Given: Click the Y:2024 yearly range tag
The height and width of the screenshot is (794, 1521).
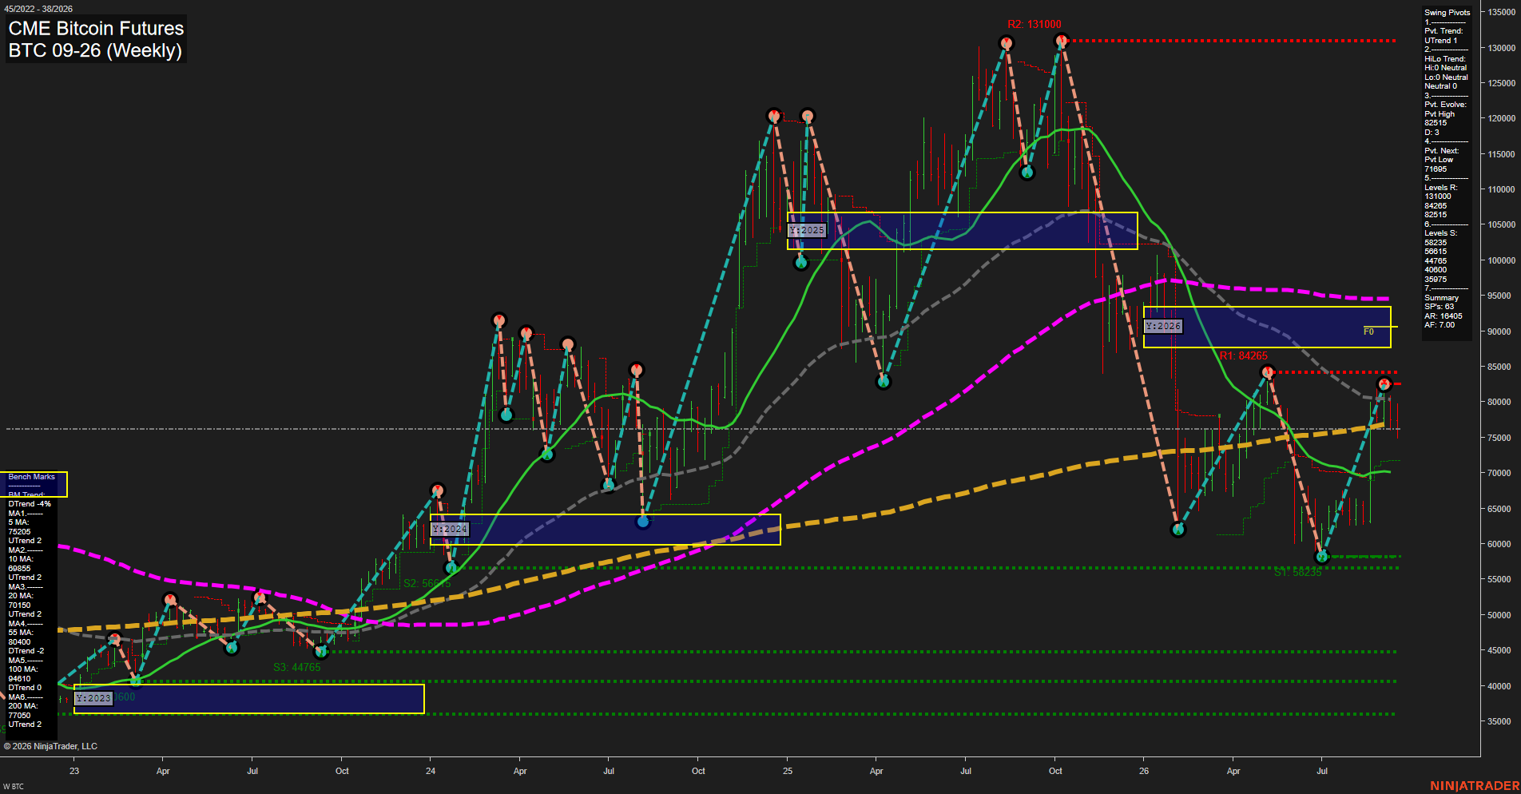Looking at the screenshot, I should point(450,529).
